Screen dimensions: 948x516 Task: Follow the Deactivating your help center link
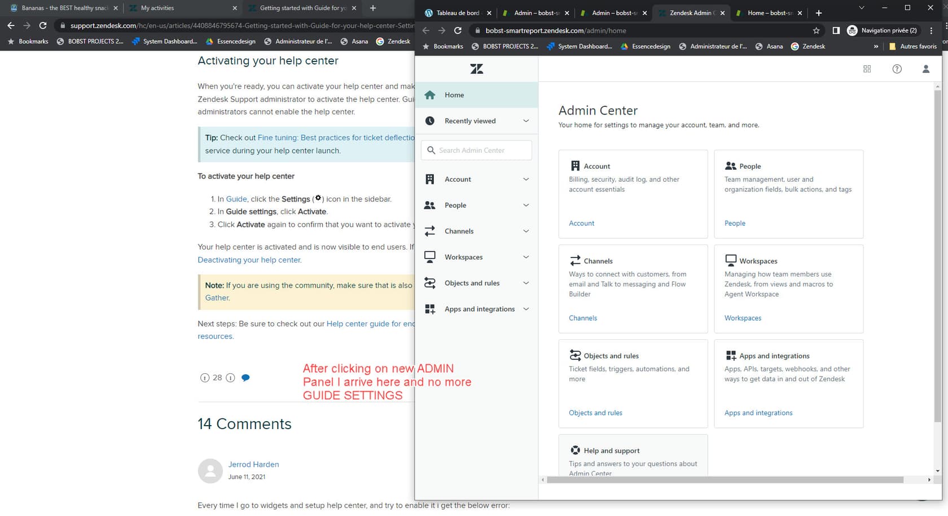point(249,260)
